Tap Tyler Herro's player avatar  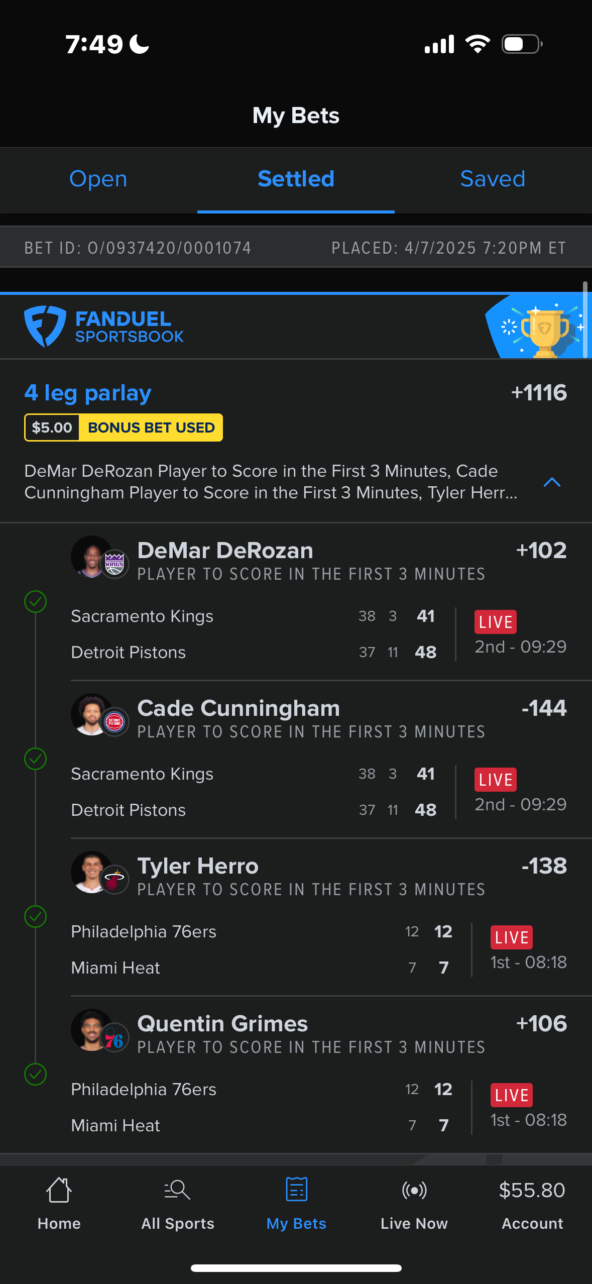(x=92, y=872)
